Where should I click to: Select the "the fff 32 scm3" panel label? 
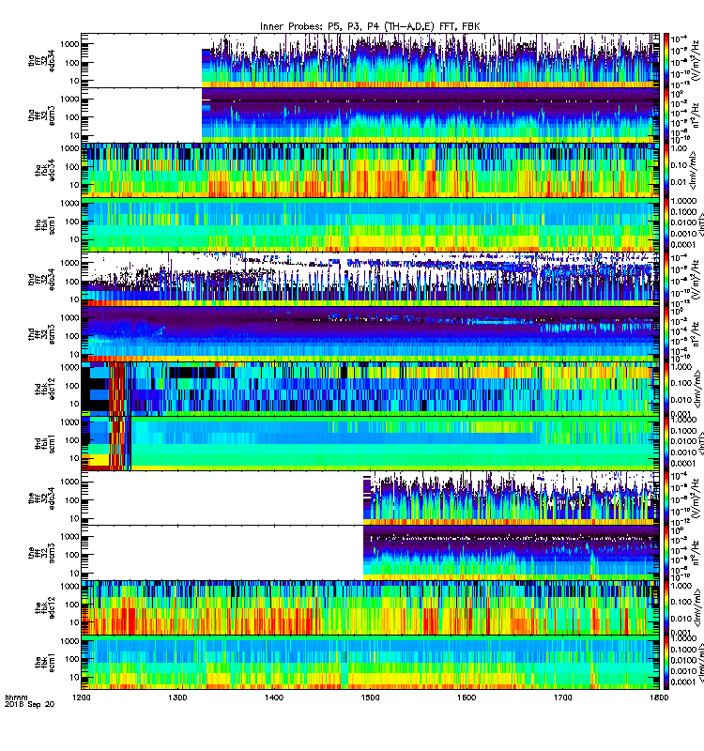click(x=41, y=553)
